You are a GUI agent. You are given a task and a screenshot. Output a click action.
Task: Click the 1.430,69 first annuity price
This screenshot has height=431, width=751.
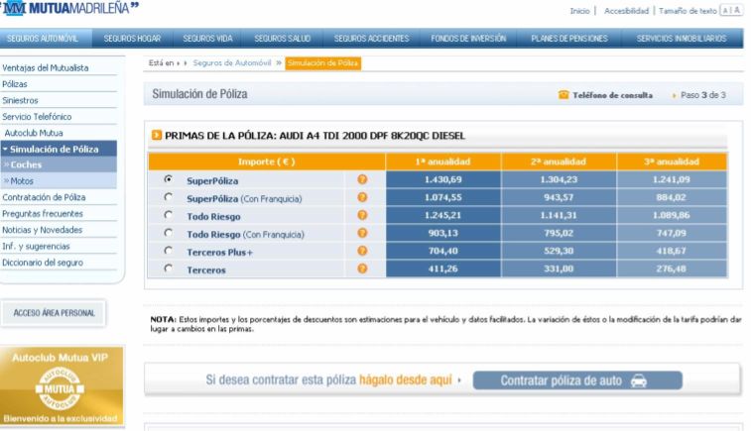(443, 179)
